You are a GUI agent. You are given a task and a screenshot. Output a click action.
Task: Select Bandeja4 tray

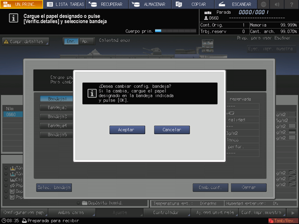click(x=57, y=126)
